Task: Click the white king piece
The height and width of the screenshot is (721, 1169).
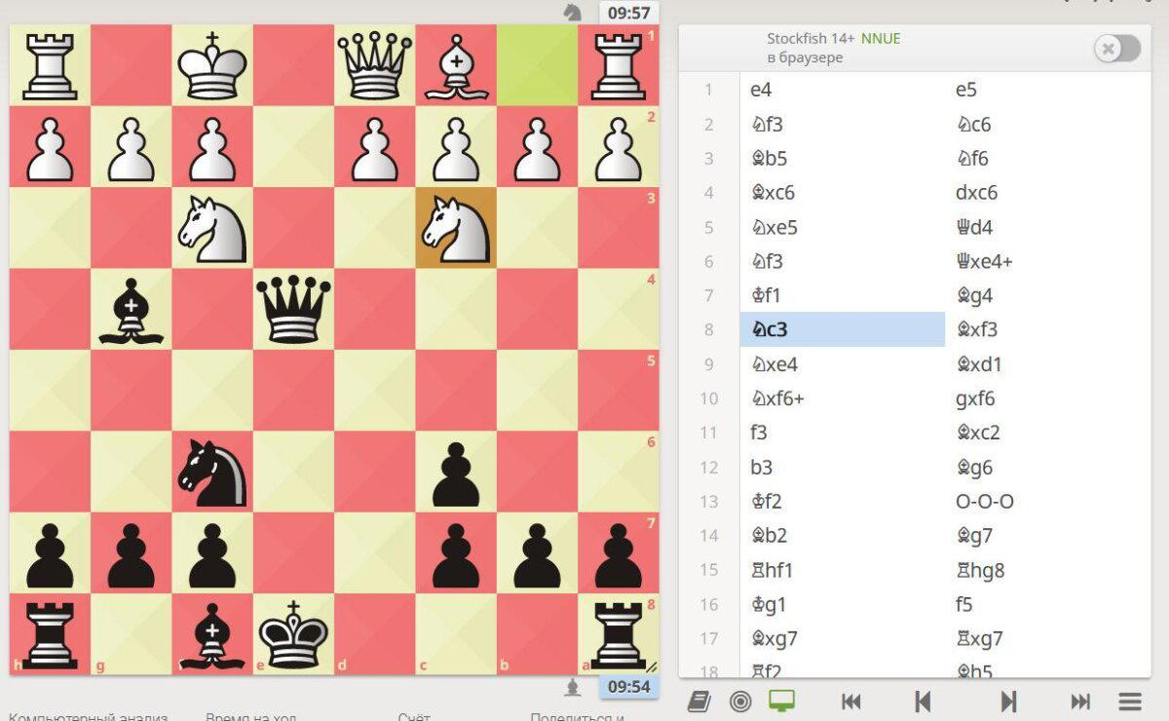Action: click(x=212, y=65)
